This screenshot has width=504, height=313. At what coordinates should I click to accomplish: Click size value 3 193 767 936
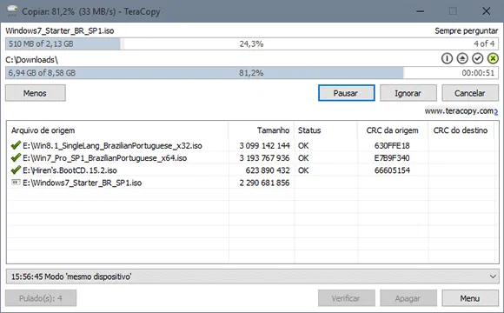click(264, 158)
